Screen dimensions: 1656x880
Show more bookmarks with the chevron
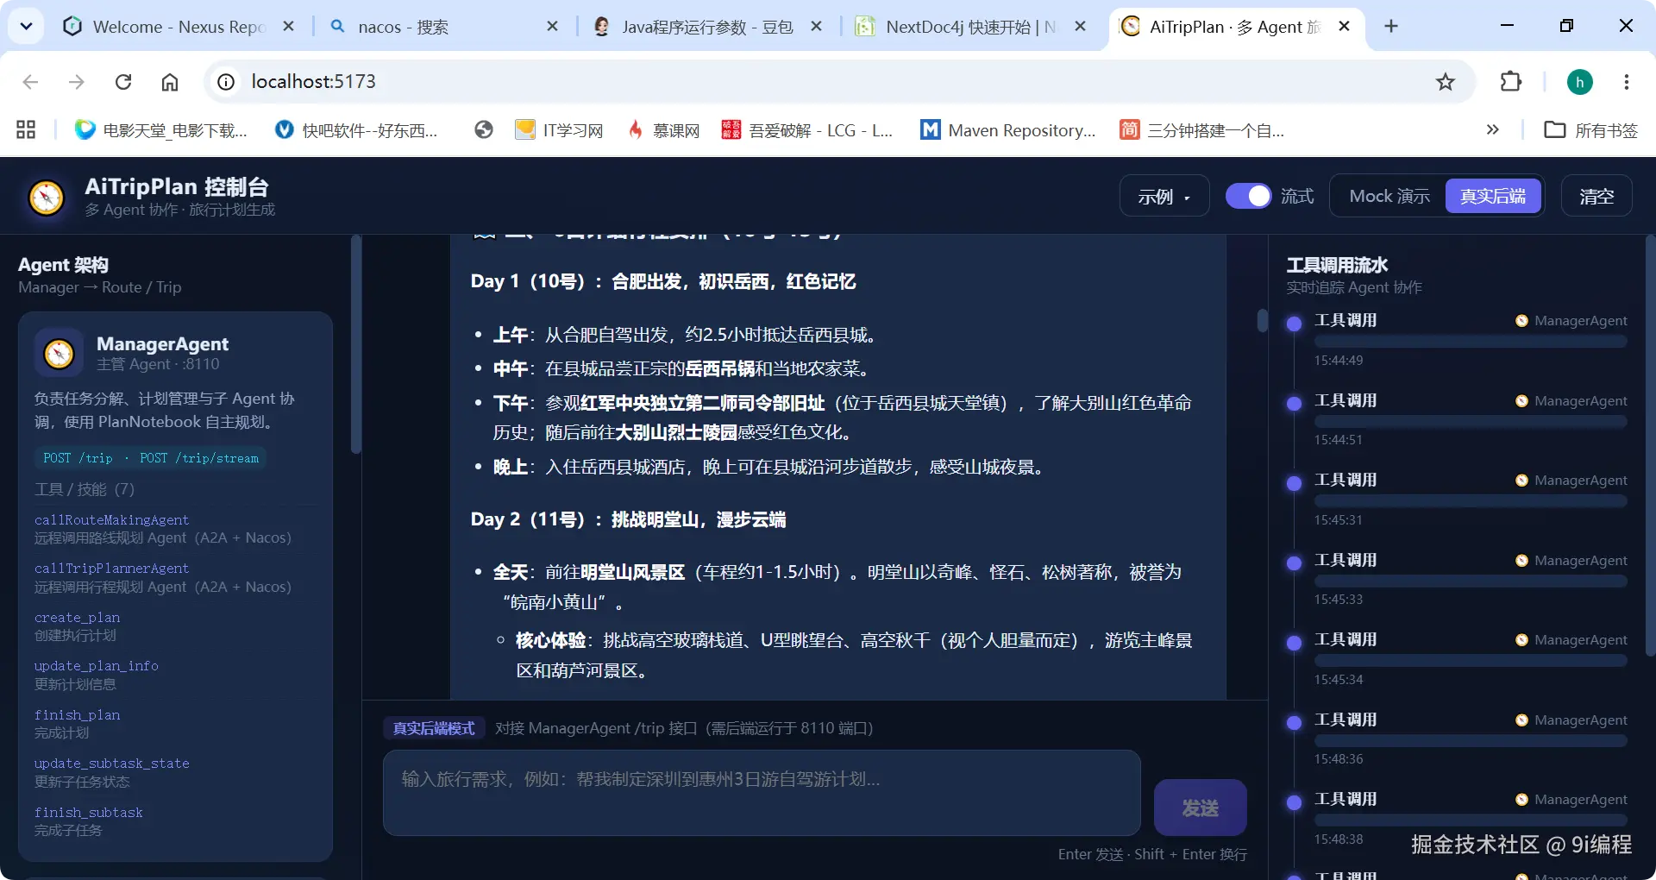[x=1493, y=130]
